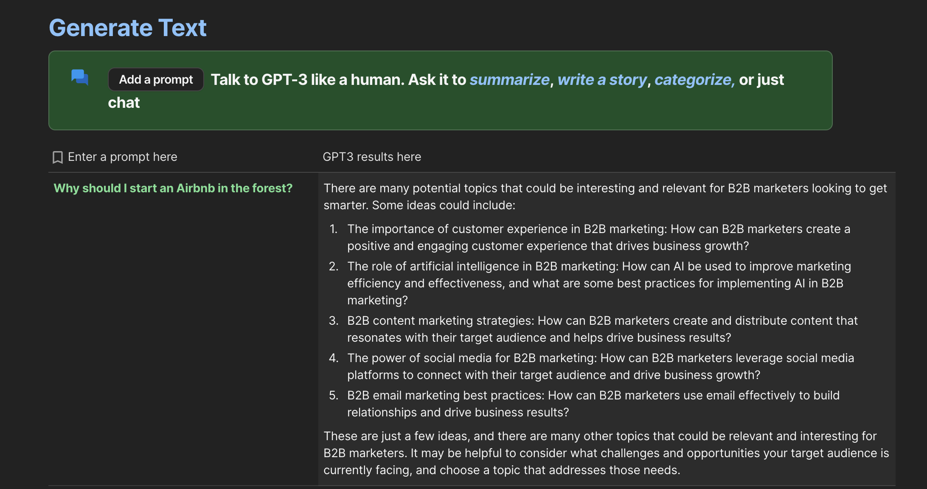Viewport: 927px width, 489px height.
Task: Click the categorize link
Action: click(694, 80)
